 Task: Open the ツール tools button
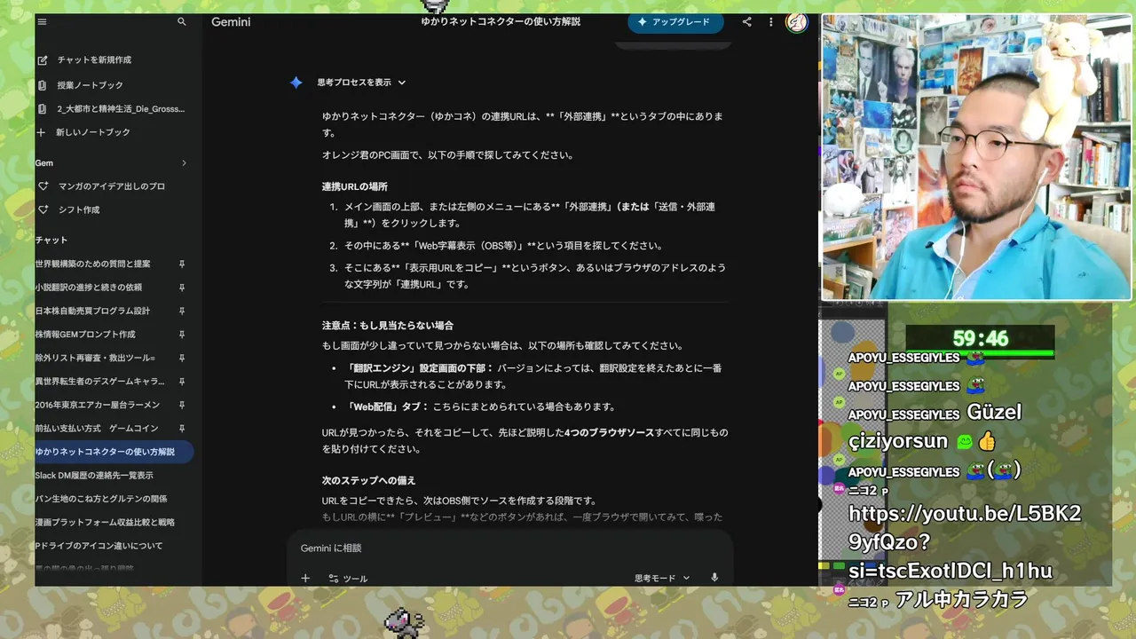347,579
